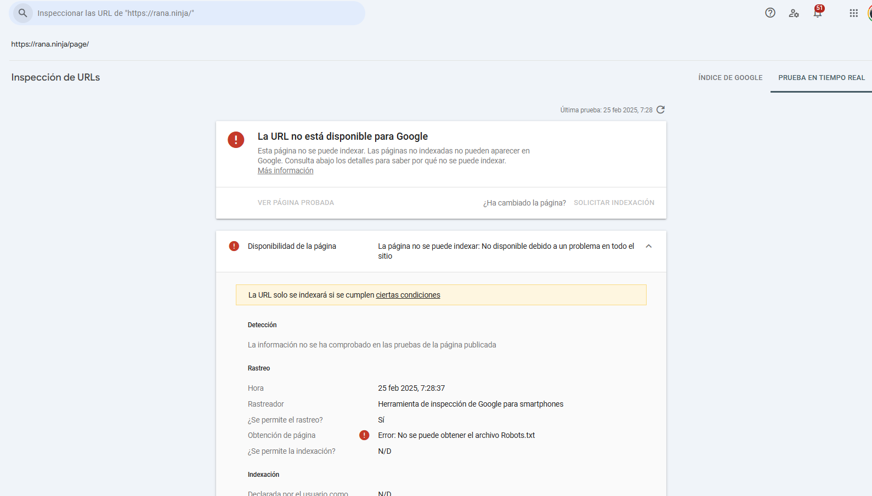The image size is (872, 496).
Task: Click the search magnifier icon
Action: tap(22, 13)
